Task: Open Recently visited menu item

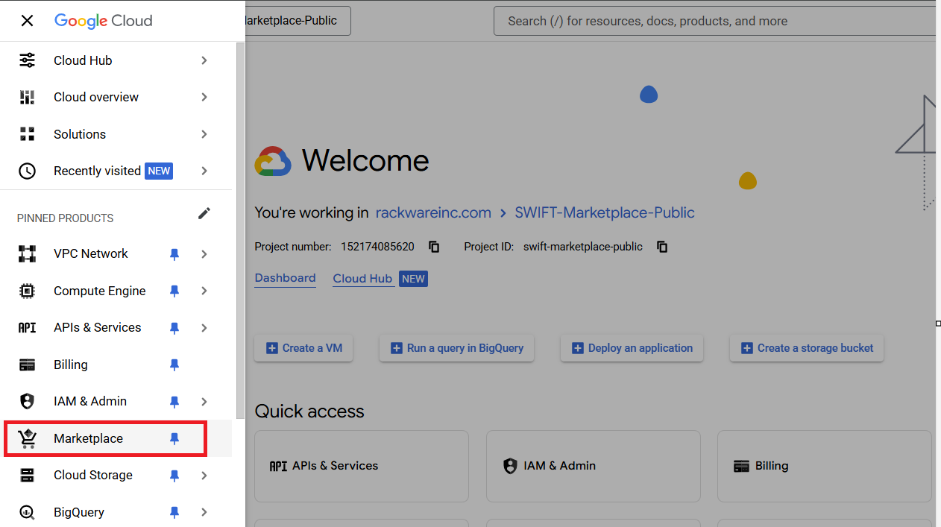Action: (x=117, y=171)
